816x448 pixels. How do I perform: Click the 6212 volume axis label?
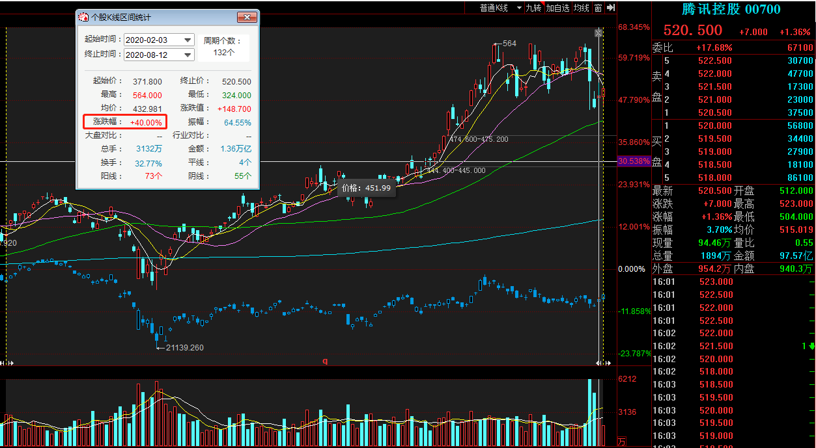coord(627,378)
